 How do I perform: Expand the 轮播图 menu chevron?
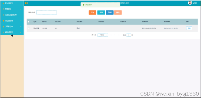[x=21, y=9]
